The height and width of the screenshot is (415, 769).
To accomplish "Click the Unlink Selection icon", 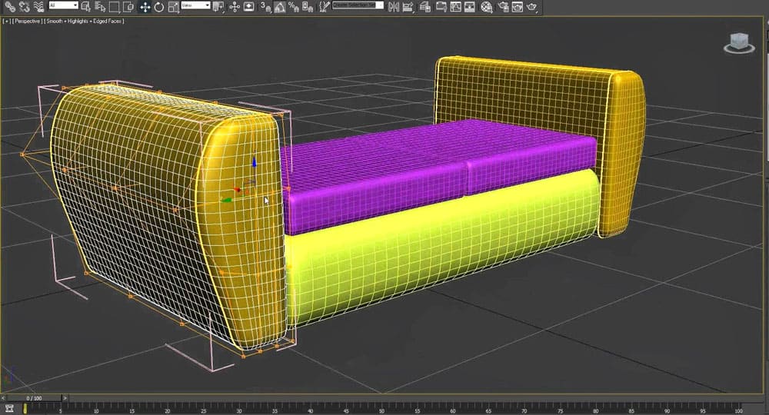I will 23,6.
